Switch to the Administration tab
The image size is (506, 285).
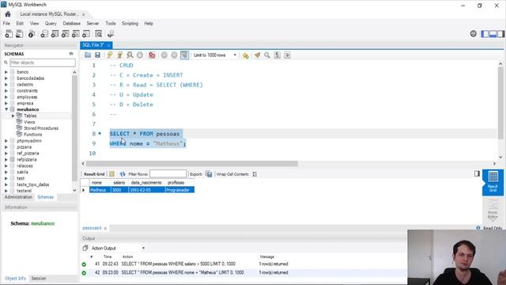click(18, 197)
